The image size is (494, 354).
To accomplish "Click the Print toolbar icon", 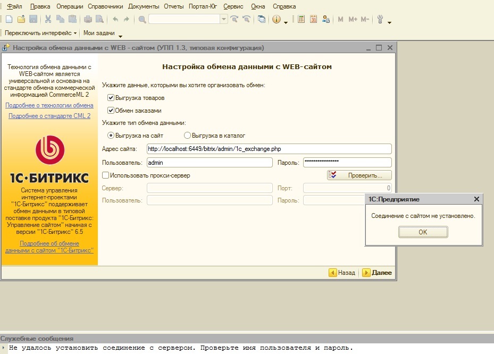I will click(88, 19).
